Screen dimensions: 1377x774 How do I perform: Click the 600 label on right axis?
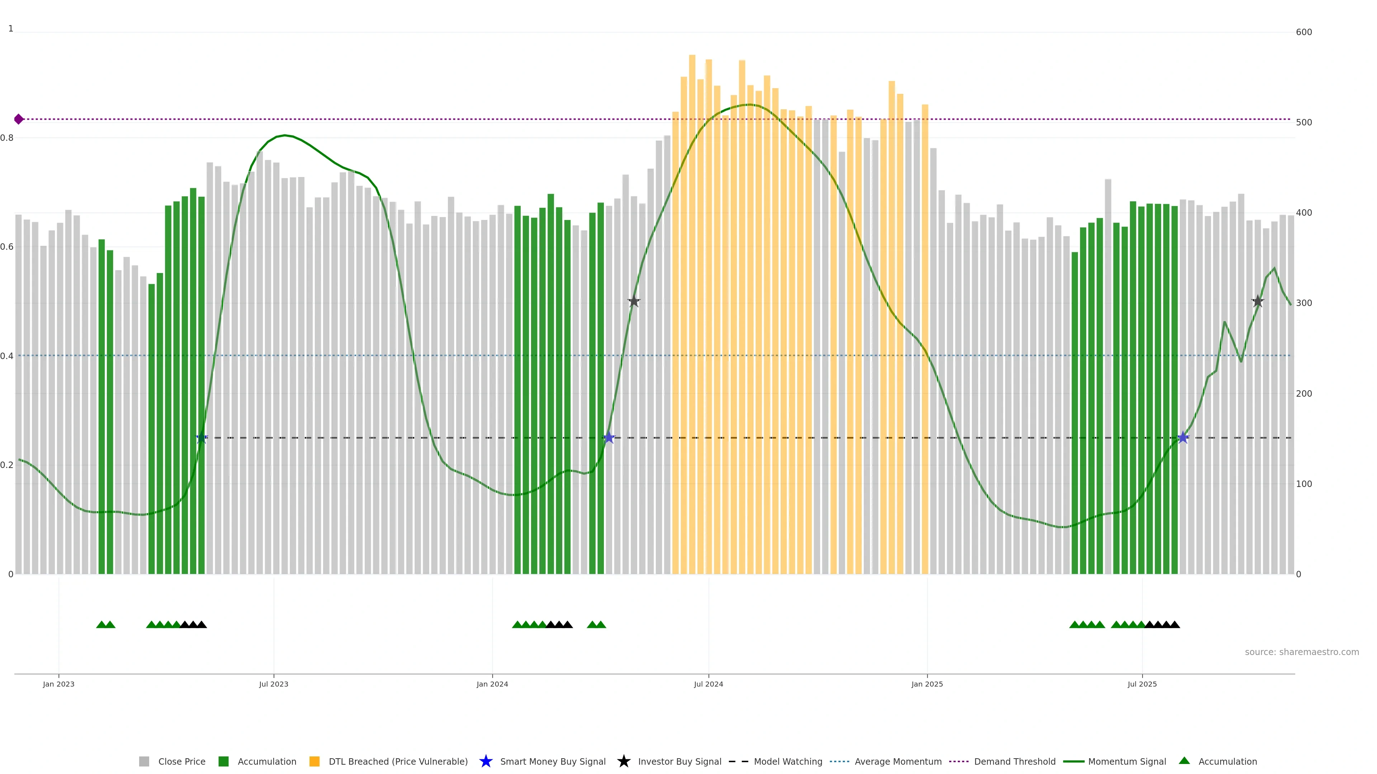pos(1304,32)
